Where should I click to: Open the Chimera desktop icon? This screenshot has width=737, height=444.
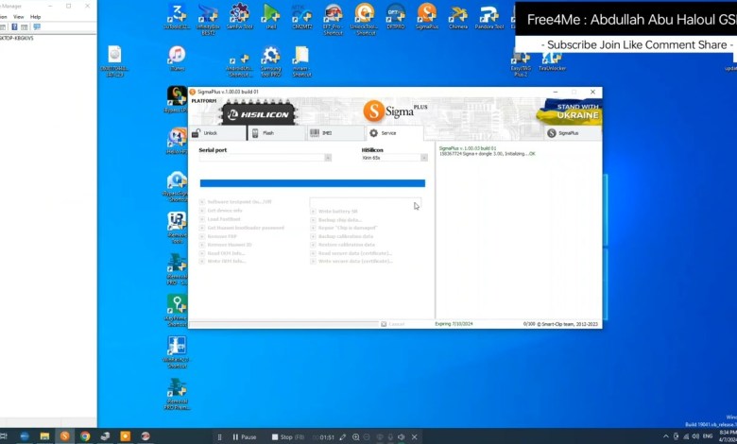click(x=457, y=16)
